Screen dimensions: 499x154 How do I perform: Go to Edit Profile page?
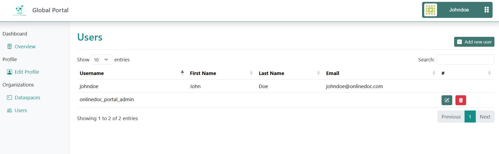(27, 72)
